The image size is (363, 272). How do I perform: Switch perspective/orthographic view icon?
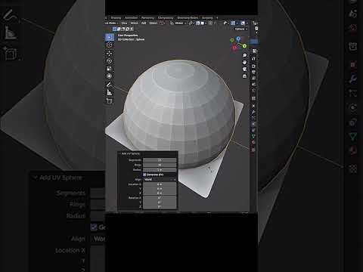244,76
